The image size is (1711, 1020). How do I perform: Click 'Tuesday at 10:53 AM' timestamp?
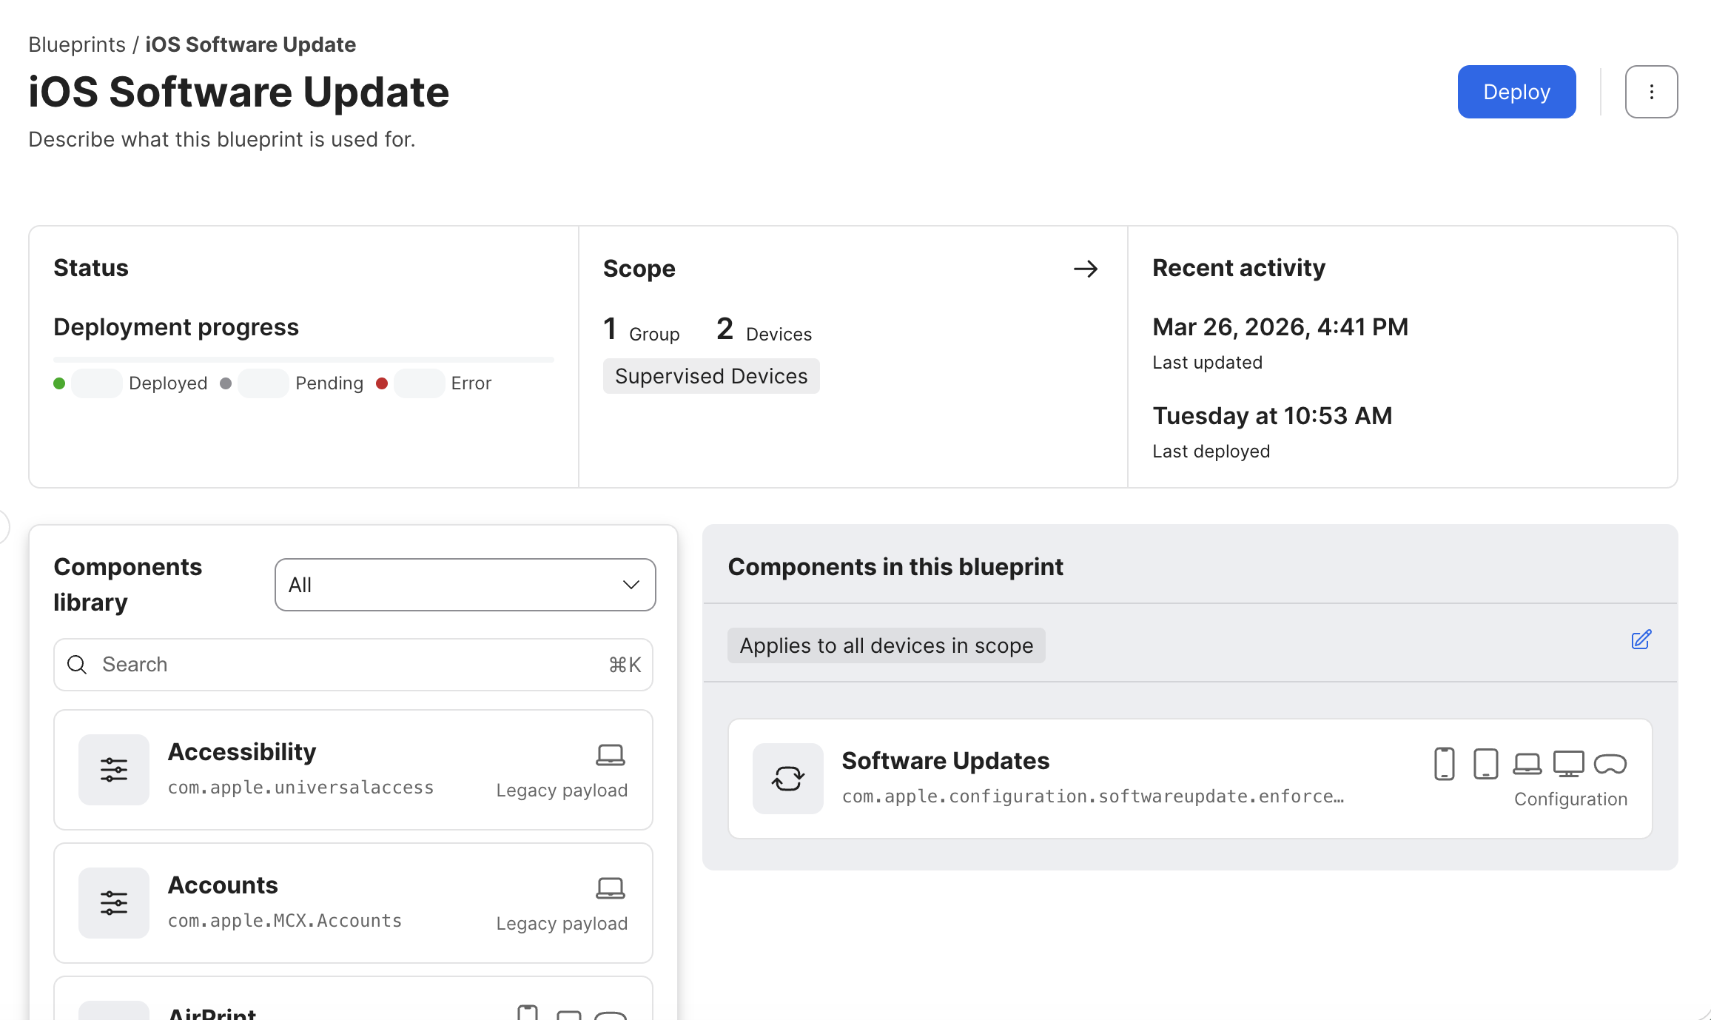(x=1272, y=416)
